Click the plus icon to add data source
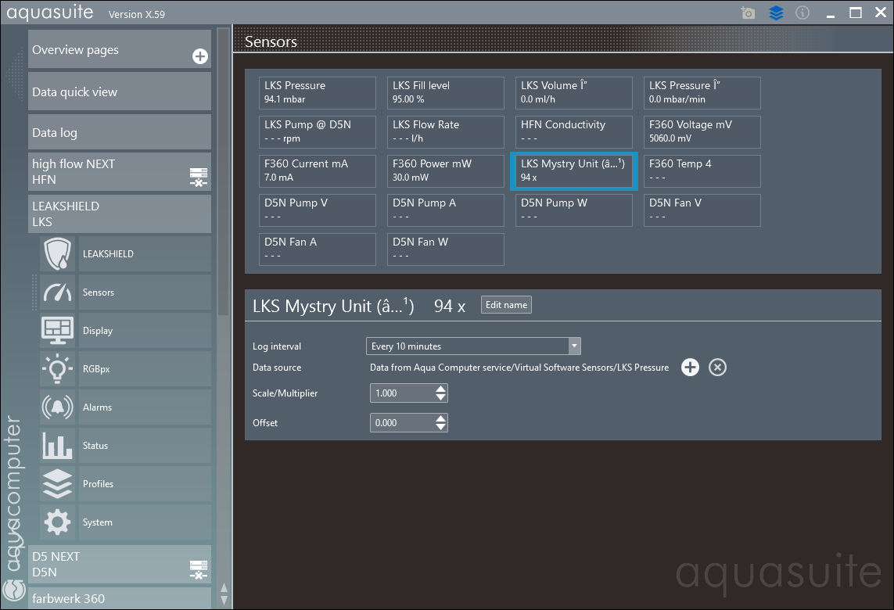This screenshot has height=610, width=894. pyautogui.click(x=690, y=368)
